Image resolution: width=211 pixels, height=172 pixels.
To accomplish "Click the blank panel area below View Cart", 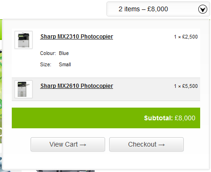I will point(67,161).
